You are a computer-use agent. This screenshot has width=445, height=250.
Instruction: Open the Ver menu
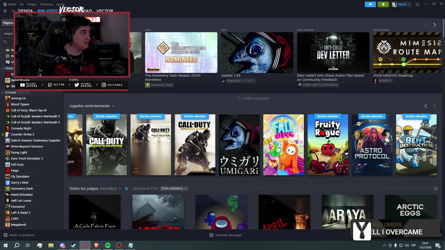coord(22,4)
